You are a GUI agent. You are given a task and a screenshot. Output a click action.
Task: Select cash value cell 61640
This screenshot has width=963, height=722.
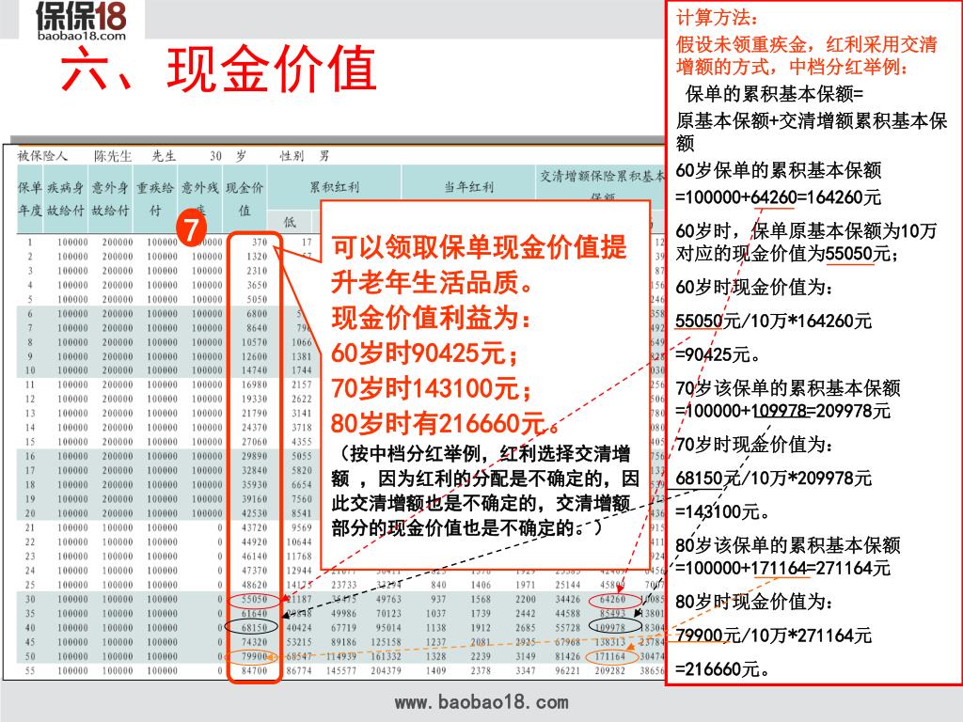coord(254,613)
